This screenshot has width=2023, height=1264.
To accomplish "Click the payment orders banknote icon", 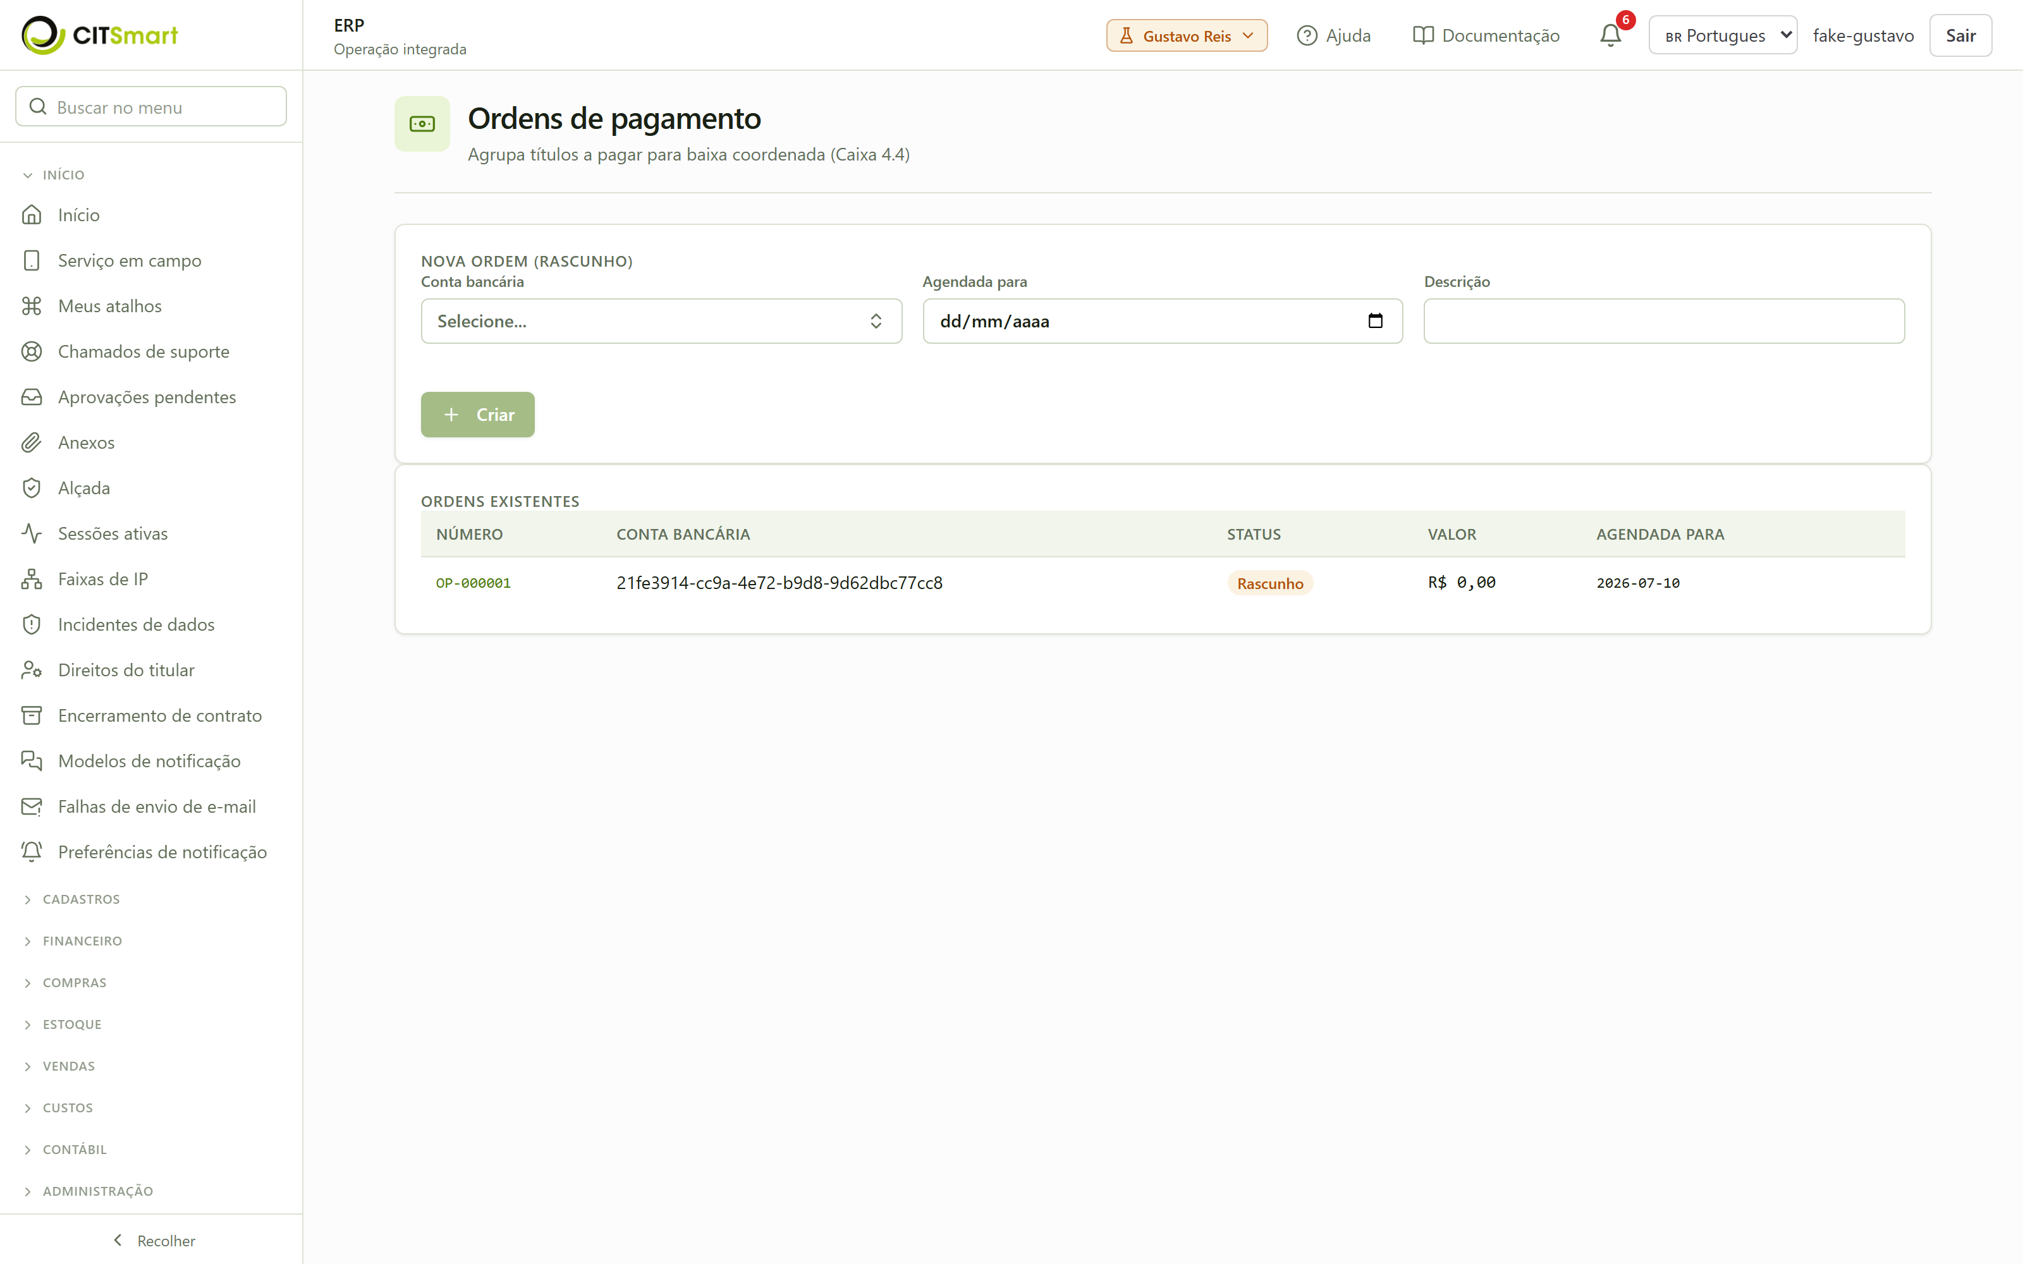I will [x=422, y=124].
